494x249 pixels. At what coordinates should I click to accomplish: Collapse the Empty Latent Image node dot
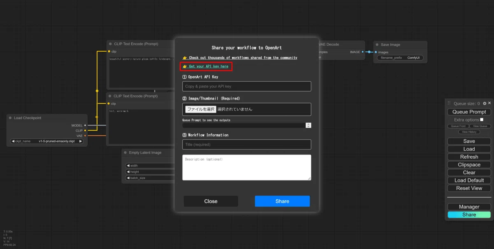coord(125,152)
